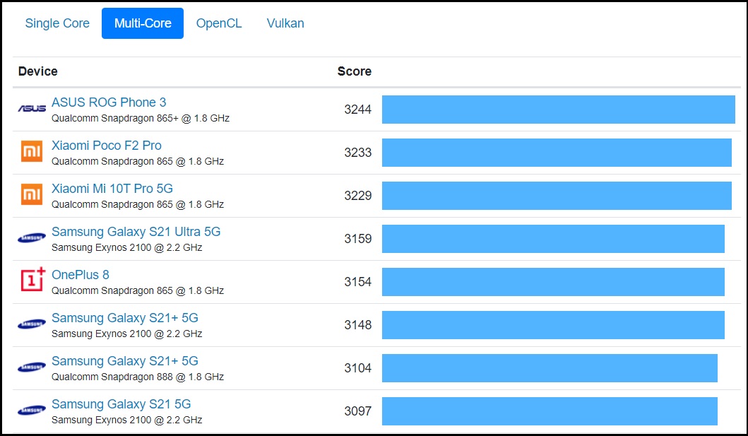This screenshot has width=748, height=436.
Task: Open the Xiaomi Mi 10T Pro 5G link
Action: [112, 189]
